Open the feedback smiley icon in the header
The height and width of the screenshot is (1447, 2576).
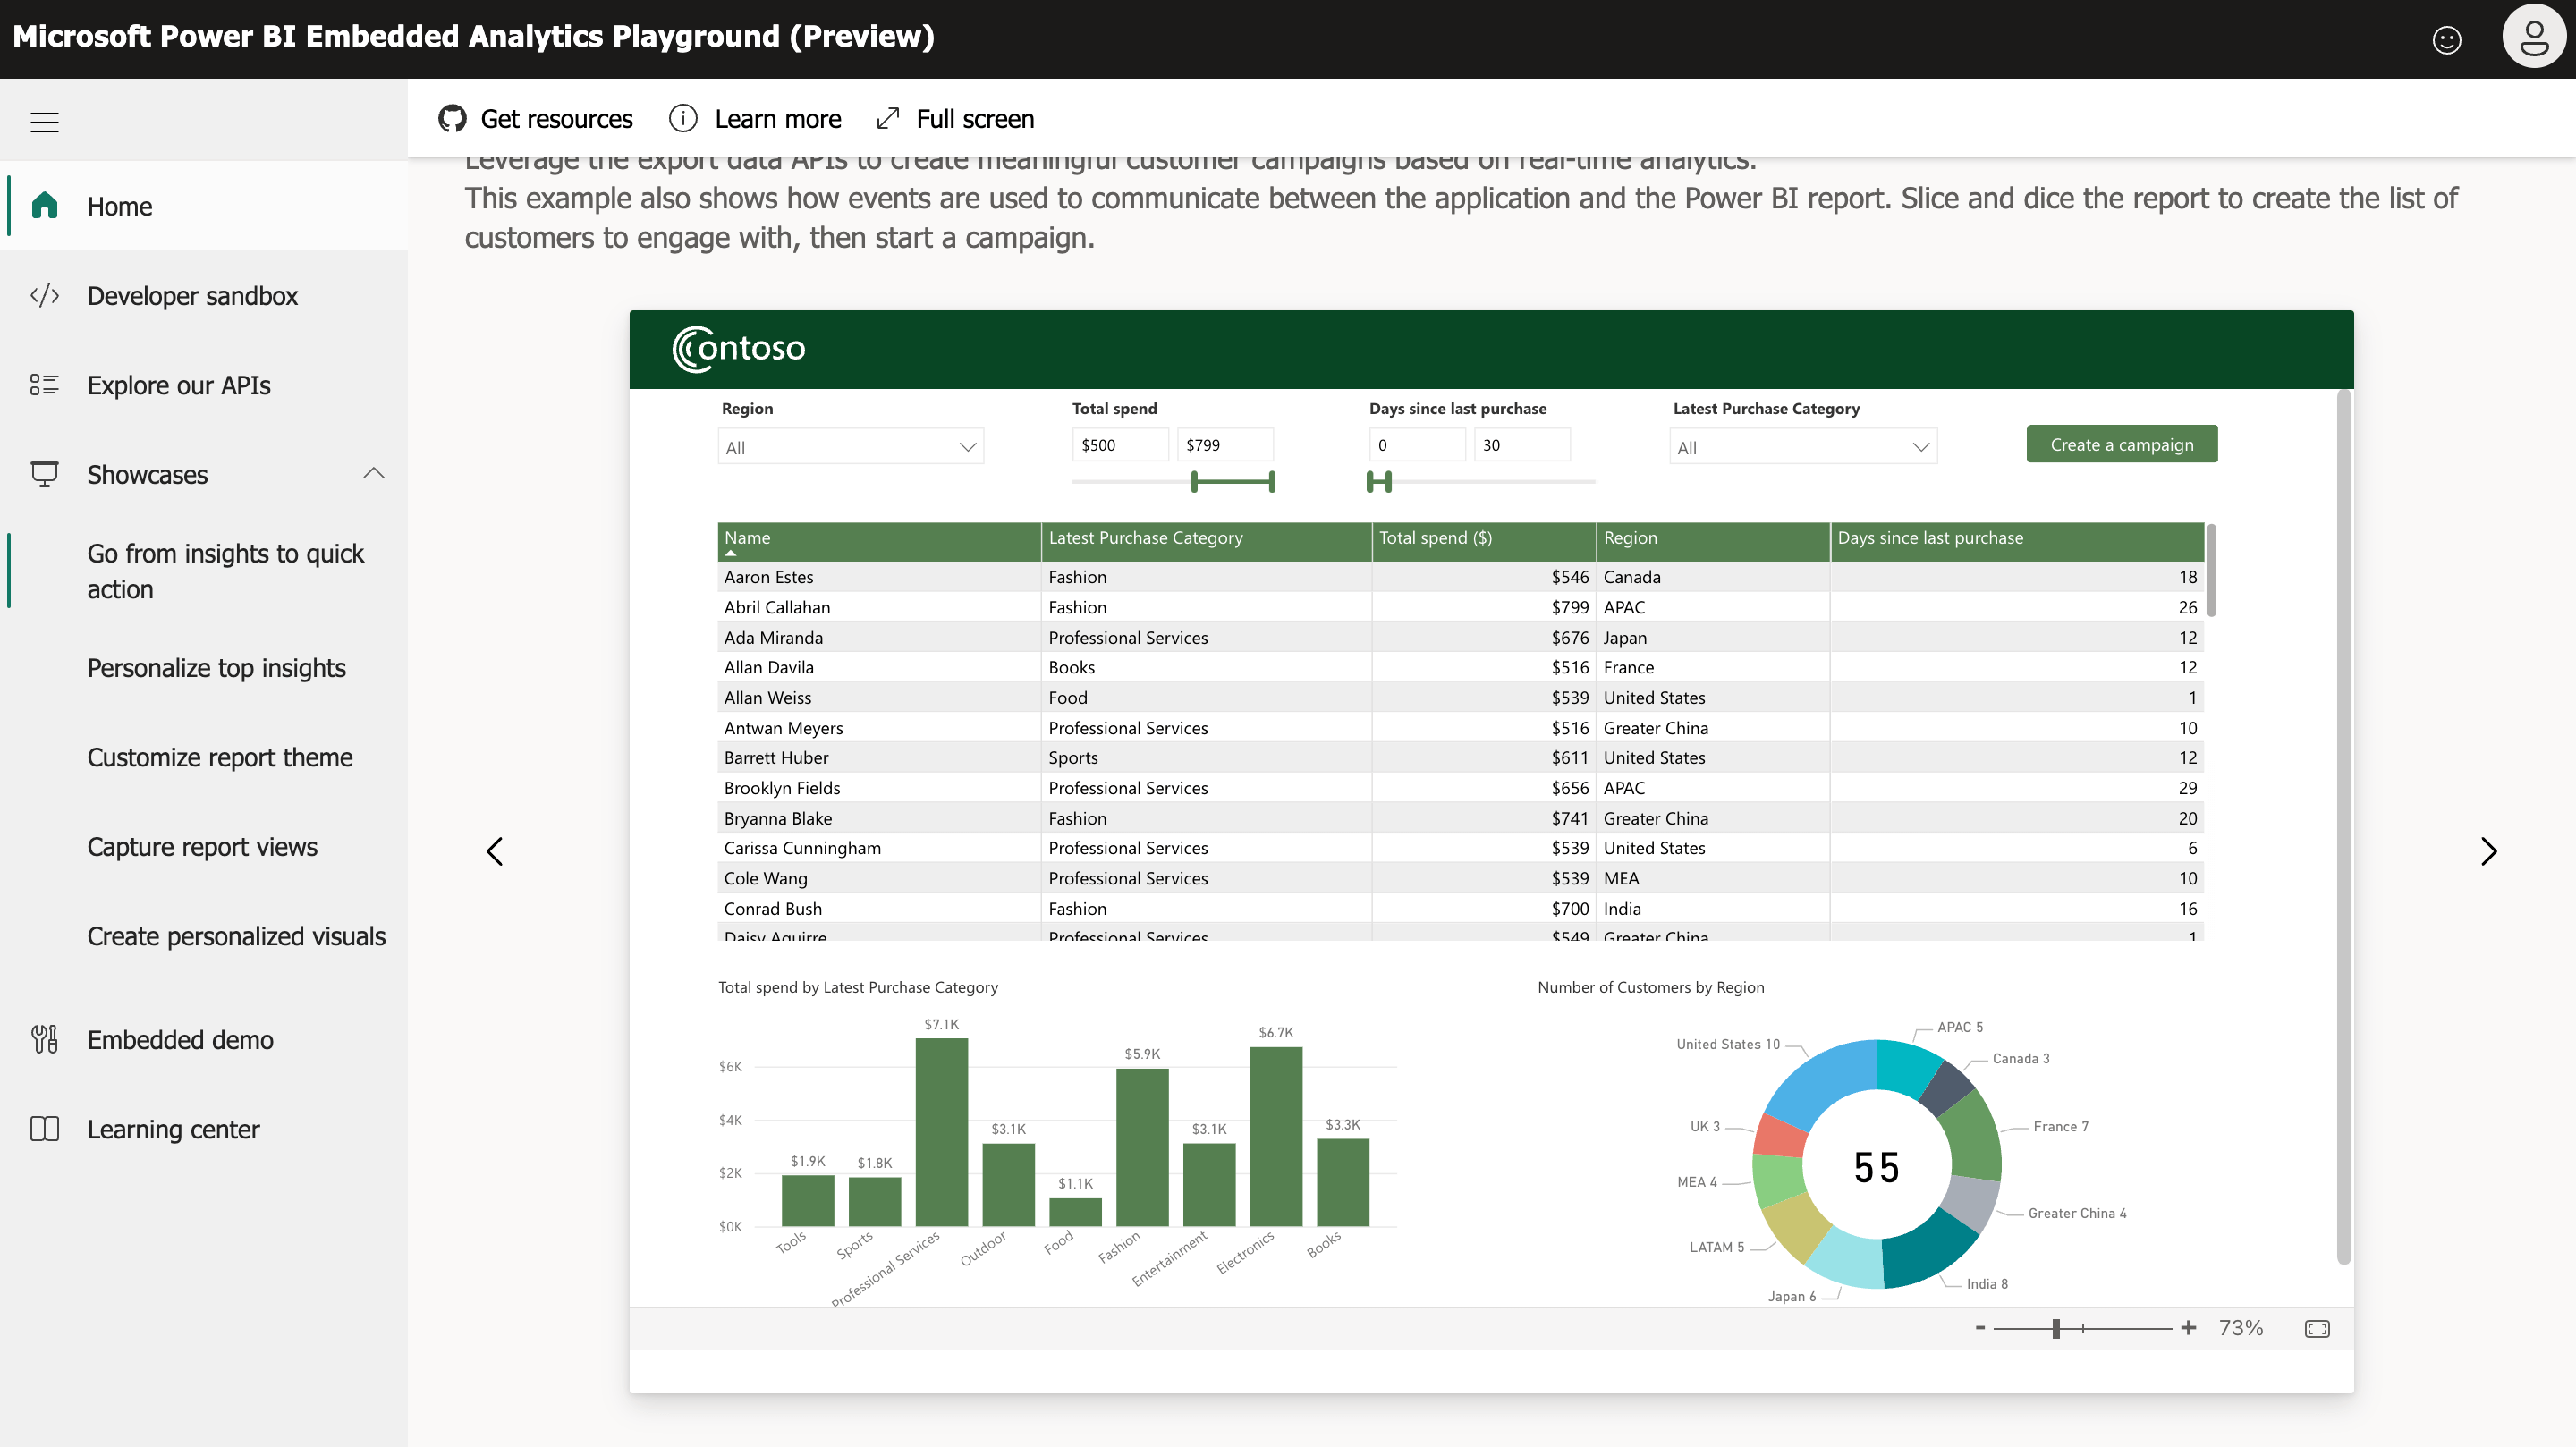2447,39
